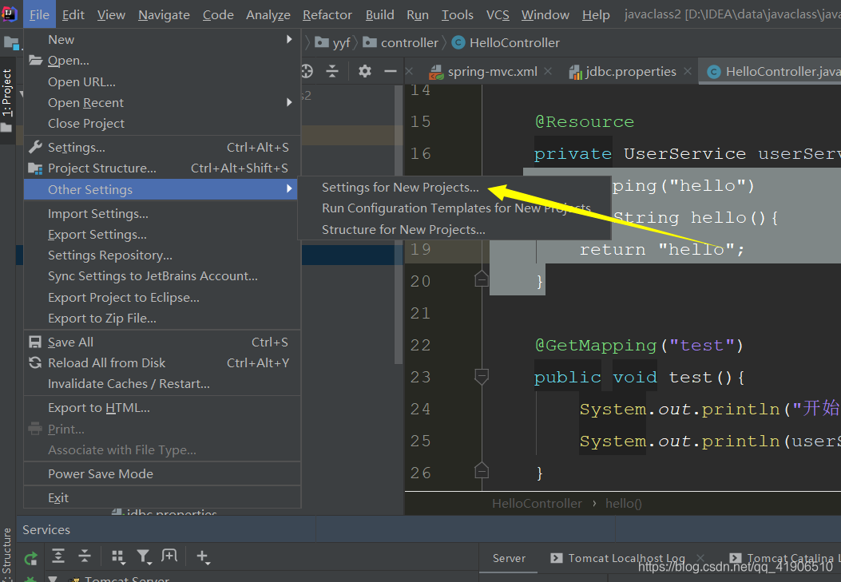Click the @Resource annotation text
This screenshot has width=841, height=582.
pyautogui.click(x=585, y=121)
